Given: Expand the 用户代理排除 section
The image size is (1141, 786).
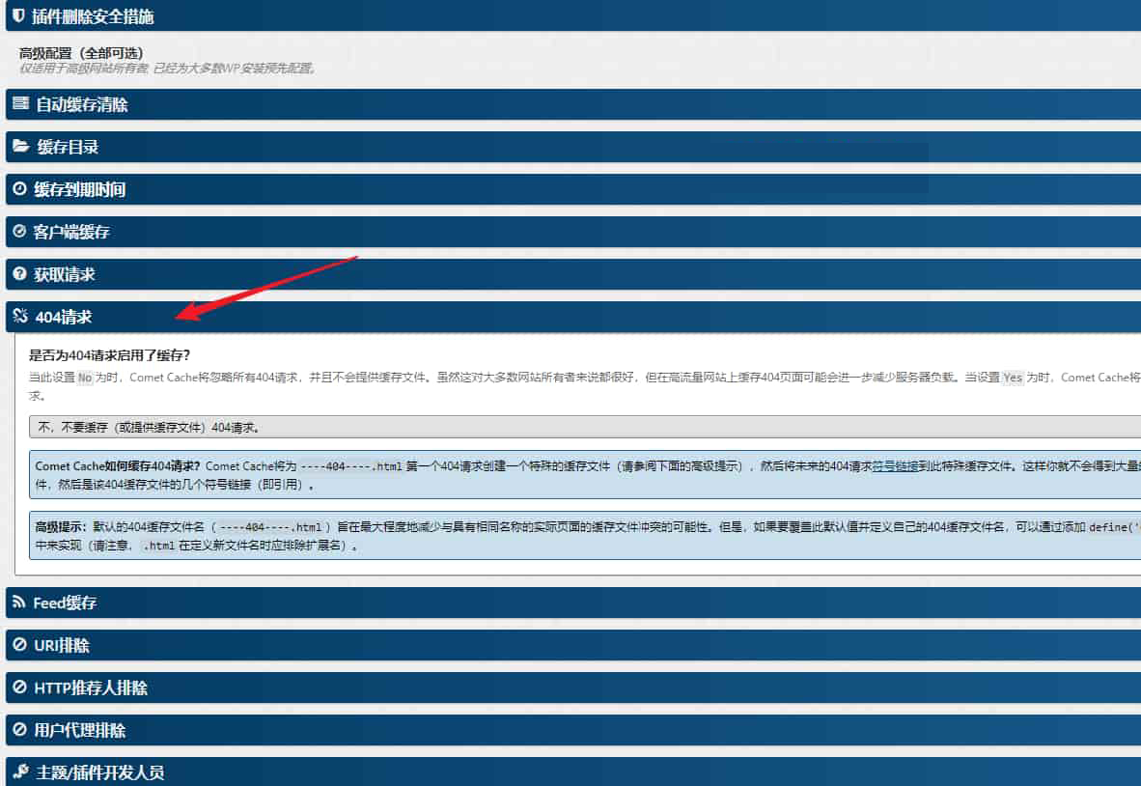Looking at the screenshot, I should click(x=573, y=730).
